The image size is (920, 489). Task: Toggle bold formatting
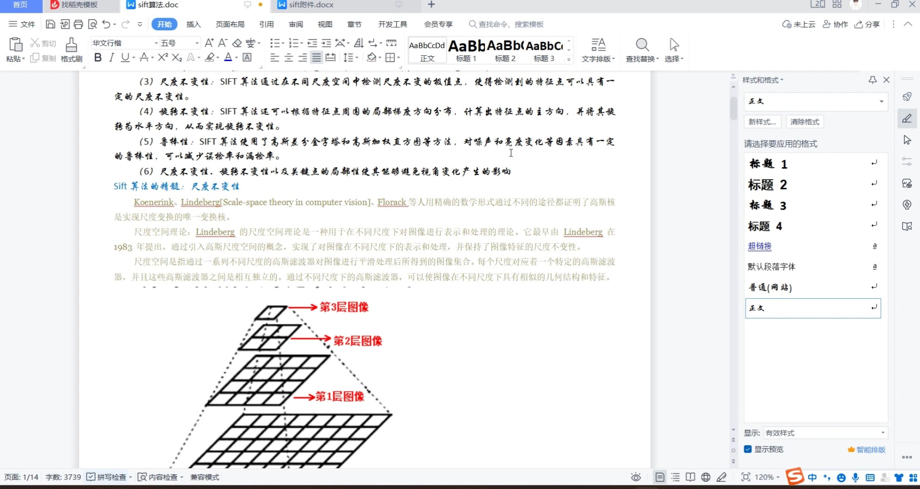[x=98, y=58]
